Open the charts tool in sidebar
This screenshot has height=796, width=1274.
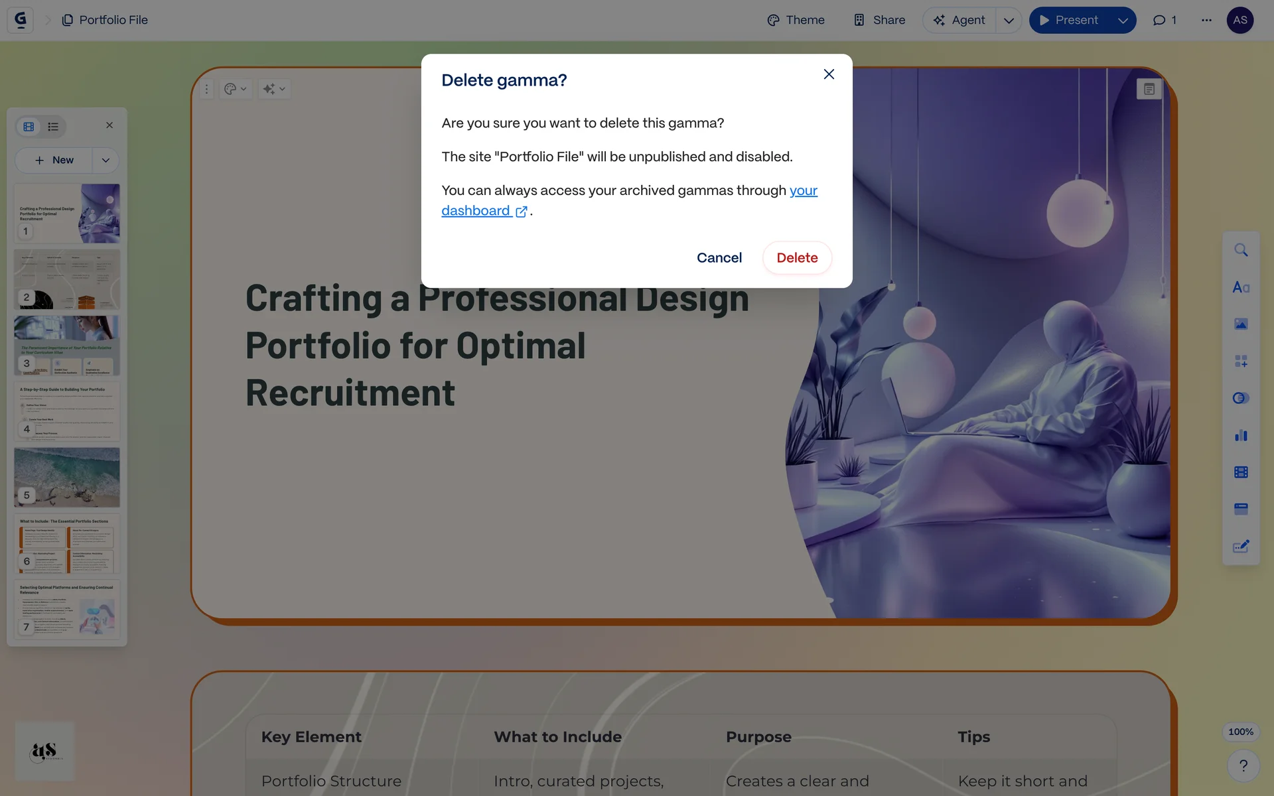point(1240,436)
